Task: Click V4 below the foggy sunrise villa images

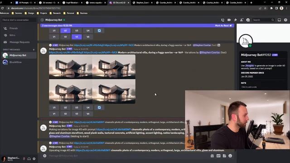Action: (x=88, y=114)
